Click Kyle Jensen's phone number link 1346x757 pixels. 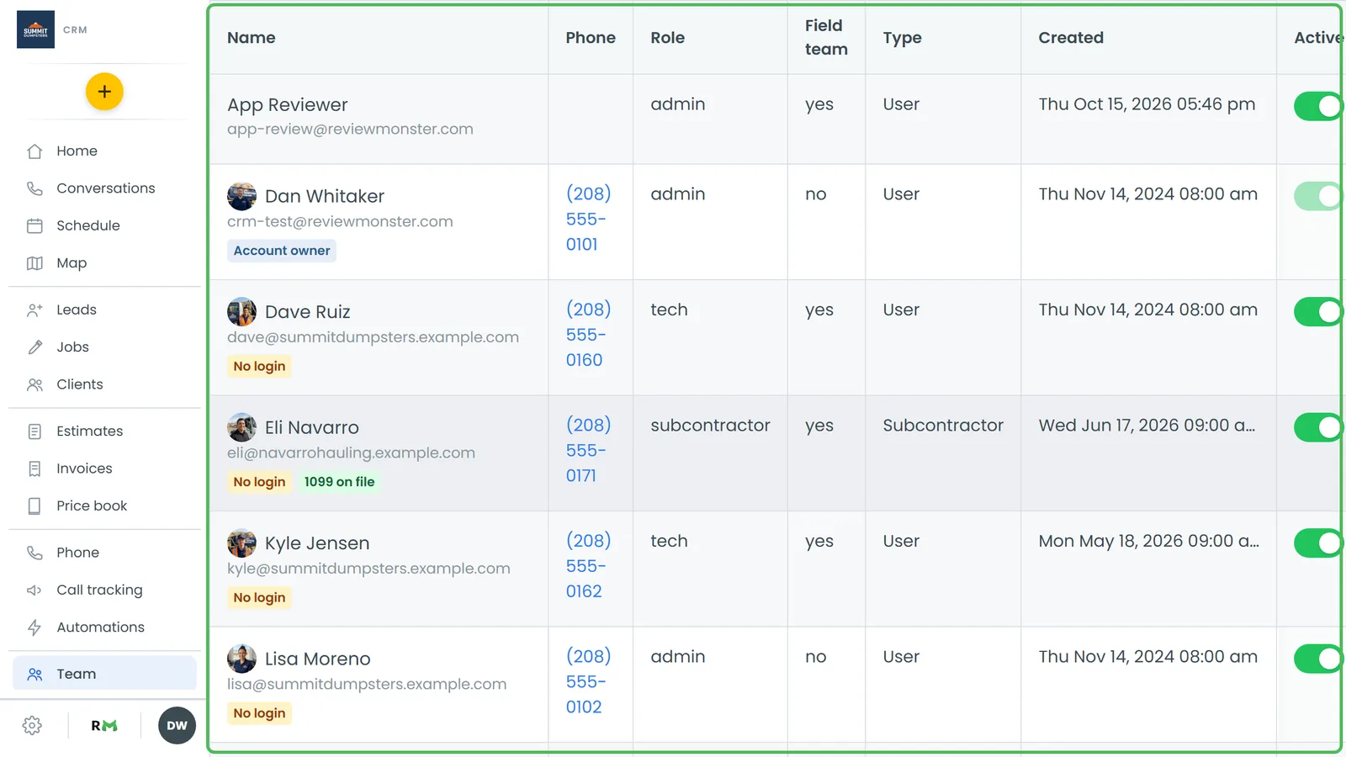tap(588, 566)
